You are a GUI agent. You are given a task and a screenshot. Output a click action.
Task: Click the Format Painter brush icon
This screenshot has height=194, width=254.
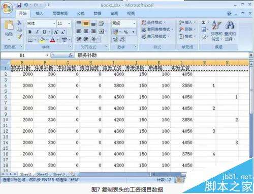tap(19, 36)
